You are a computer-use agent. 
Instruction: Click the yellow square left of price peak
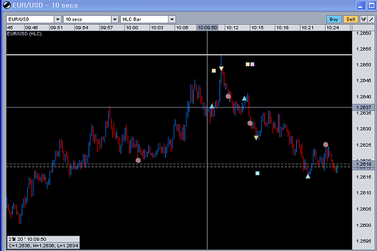pos(214,71)
